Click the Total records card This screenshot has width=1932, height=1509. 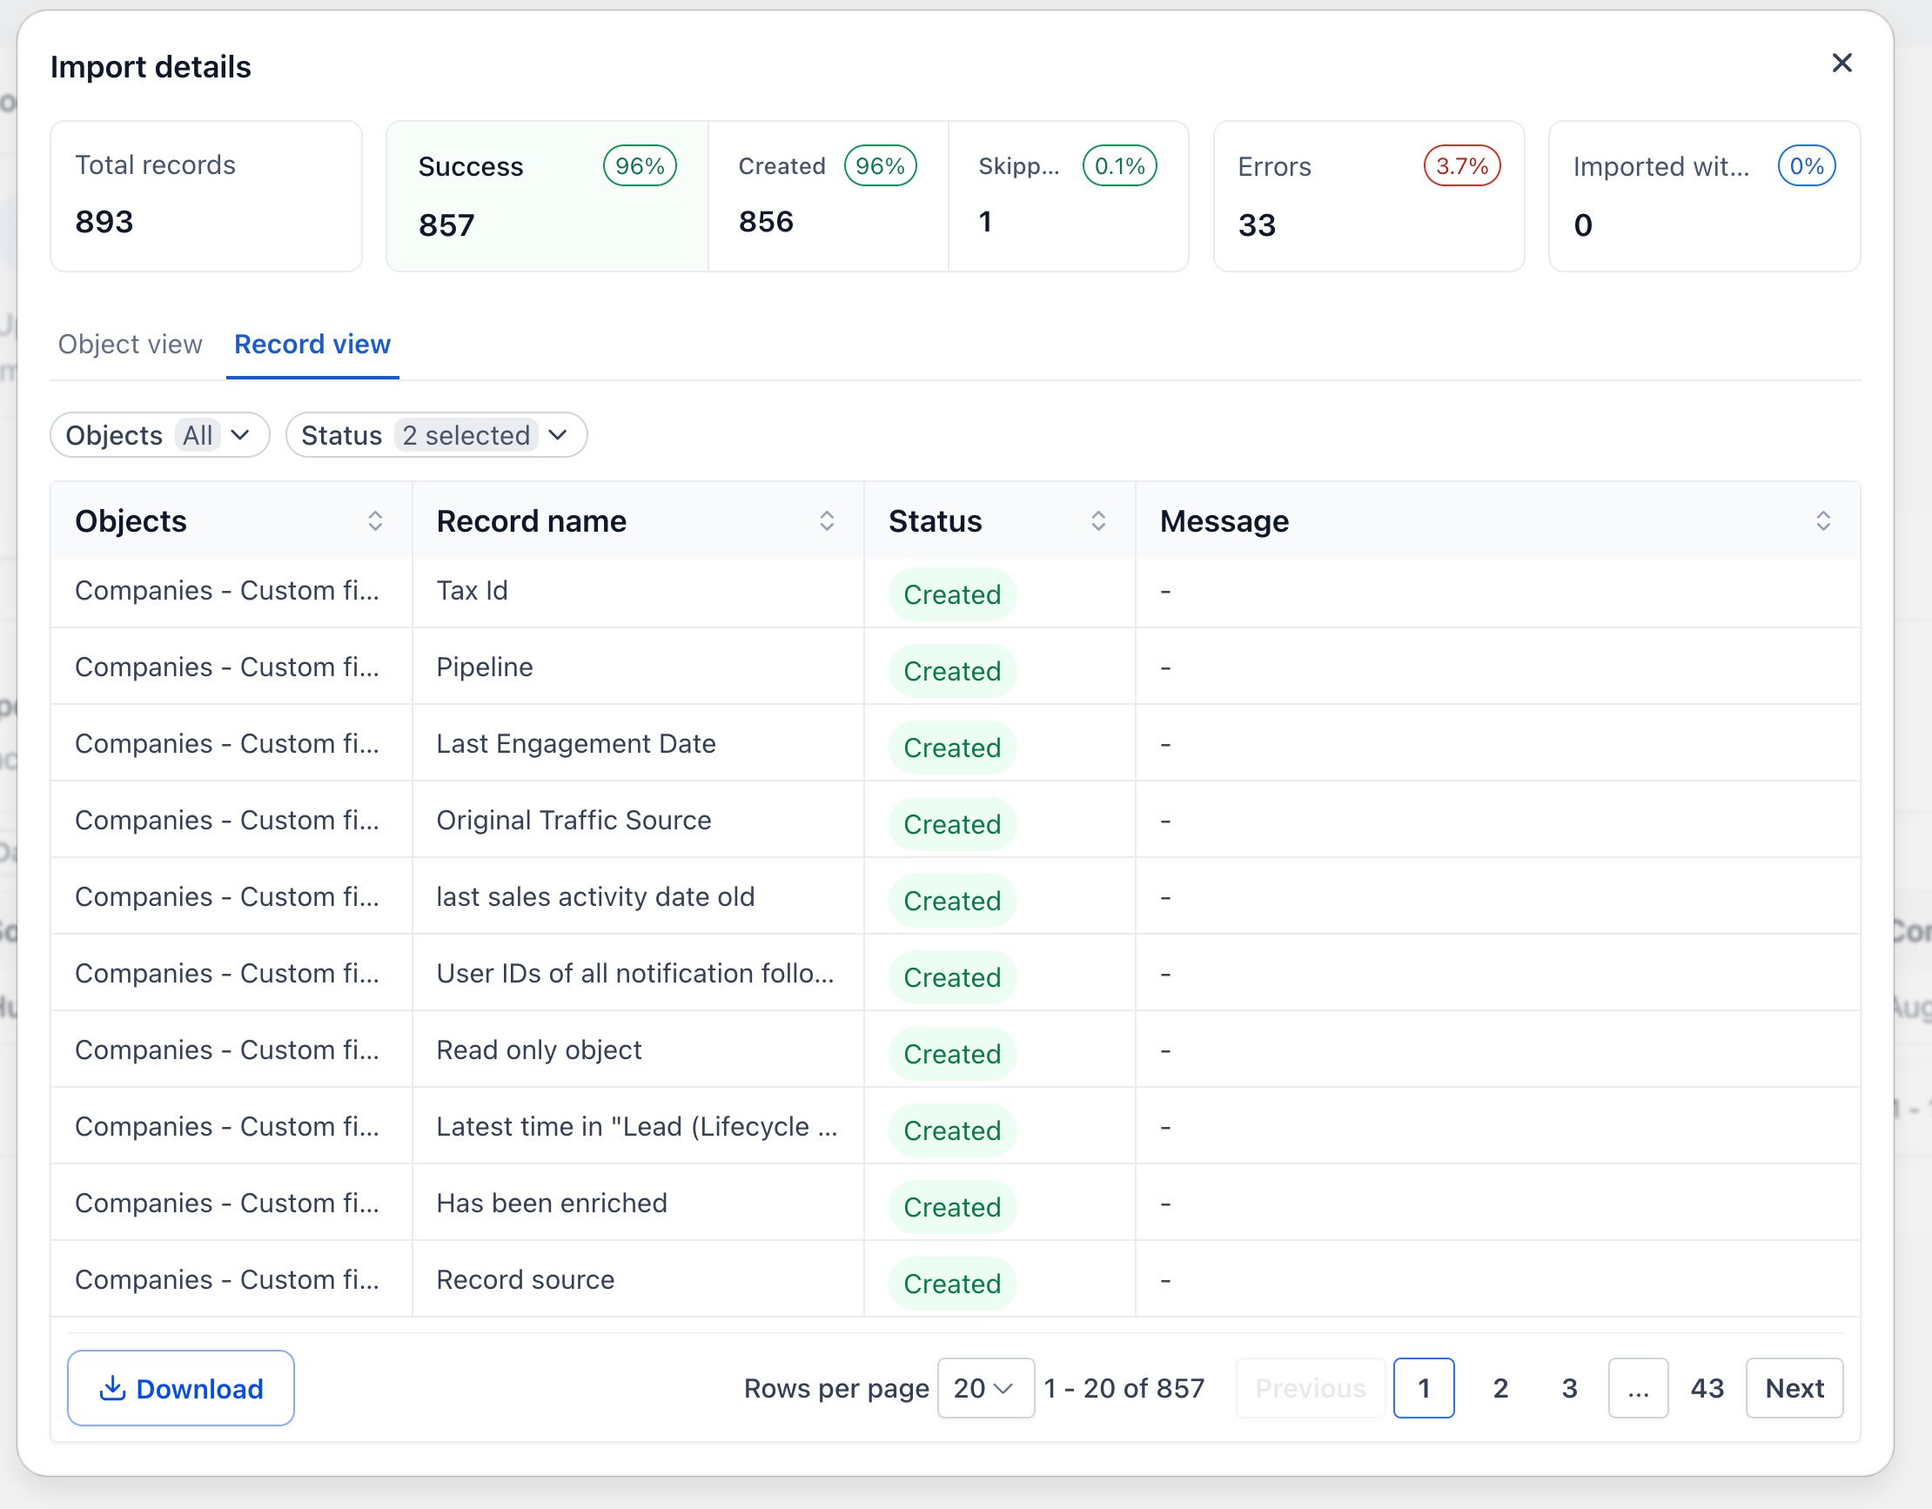click(x=206, y=197)
